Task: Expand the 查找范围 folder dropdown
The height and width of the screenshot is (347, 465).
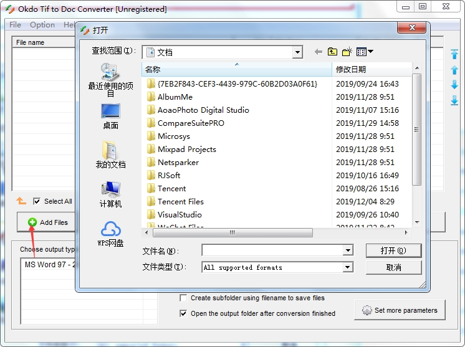Action: [x=297, y=53]
